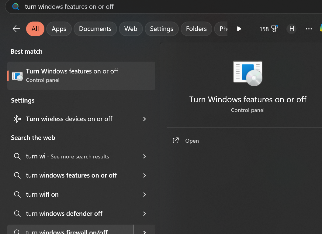Switch to the Documents filter tab
This screenshot has width=322, height=234.
coord(95,29)
